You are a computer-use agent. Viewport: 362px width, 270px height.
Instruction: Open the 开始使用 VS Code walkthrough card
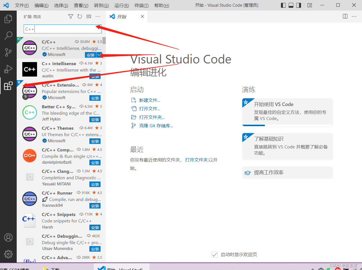(287, 112)
